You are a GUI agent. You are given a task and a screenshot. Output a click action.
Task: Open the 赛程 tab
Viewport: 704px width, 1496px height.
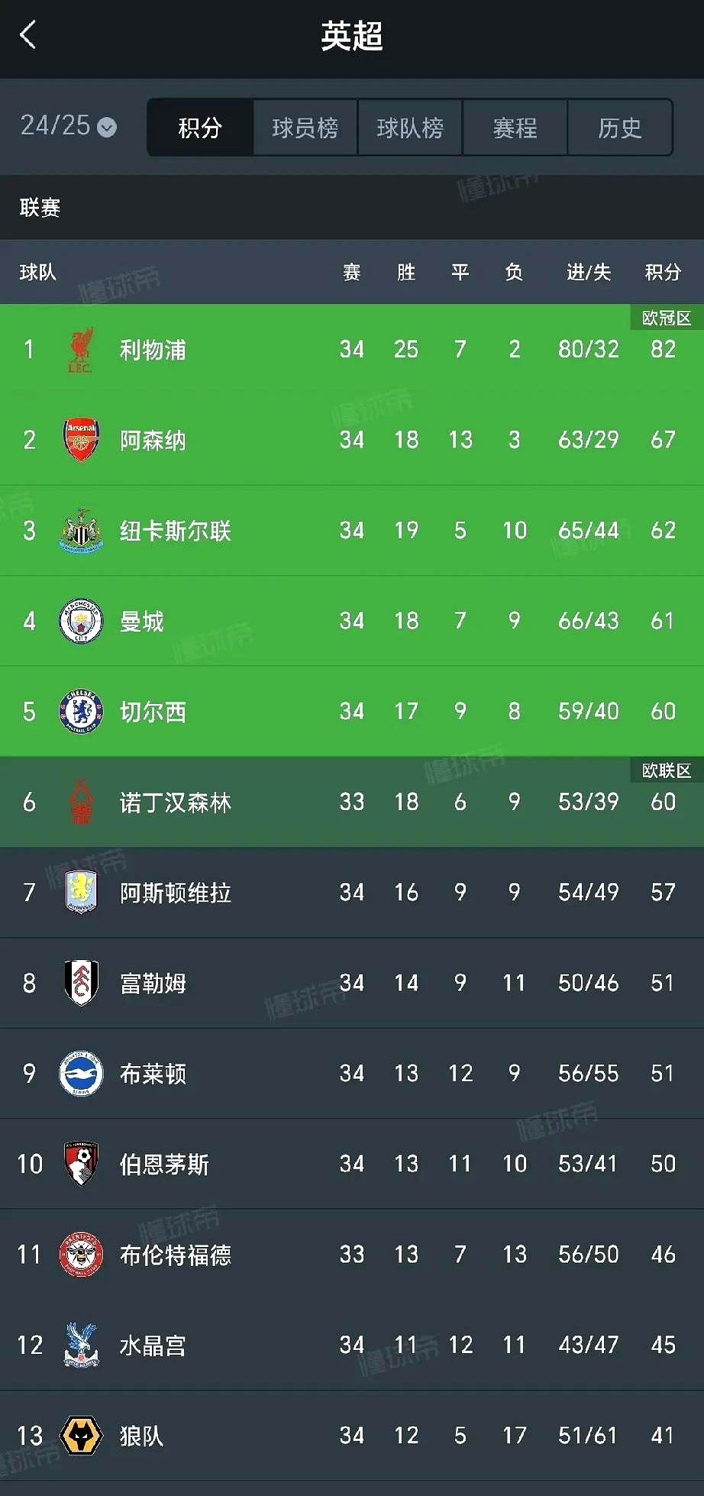[515, 128]
